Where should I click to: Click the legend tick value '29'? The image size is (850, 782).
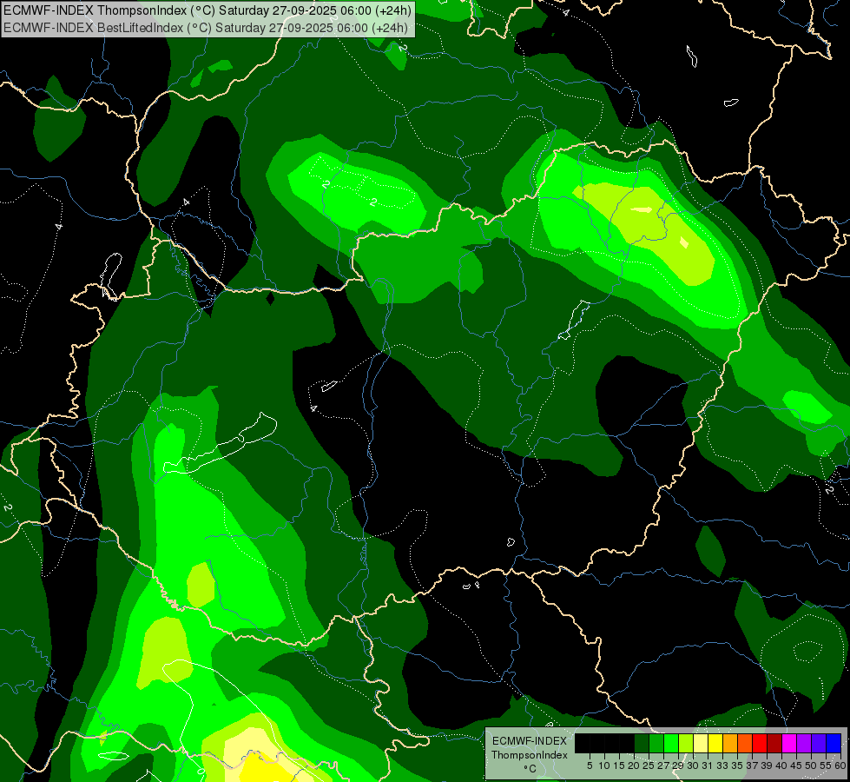click(x=678, y=765)
